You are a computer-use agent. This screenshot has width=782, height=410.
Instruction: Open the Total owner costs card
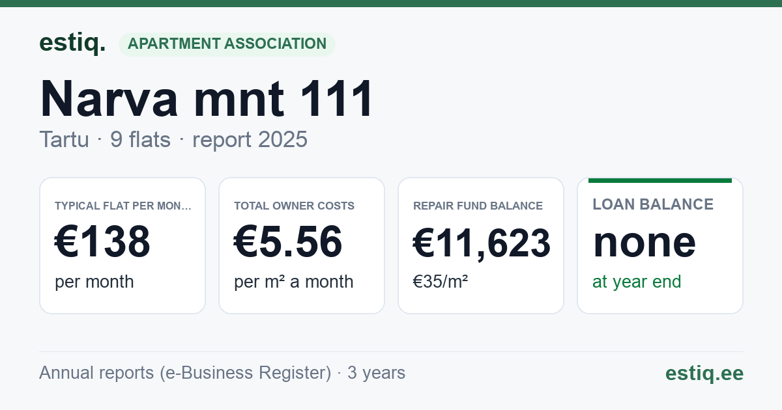click(302, 245)
